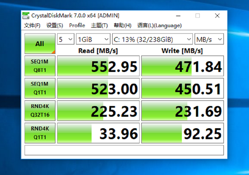Click the CrystalDiskMark app icon in title bar
The height and width of the screenshot is (175, 249).
click(x=26, y=16)
